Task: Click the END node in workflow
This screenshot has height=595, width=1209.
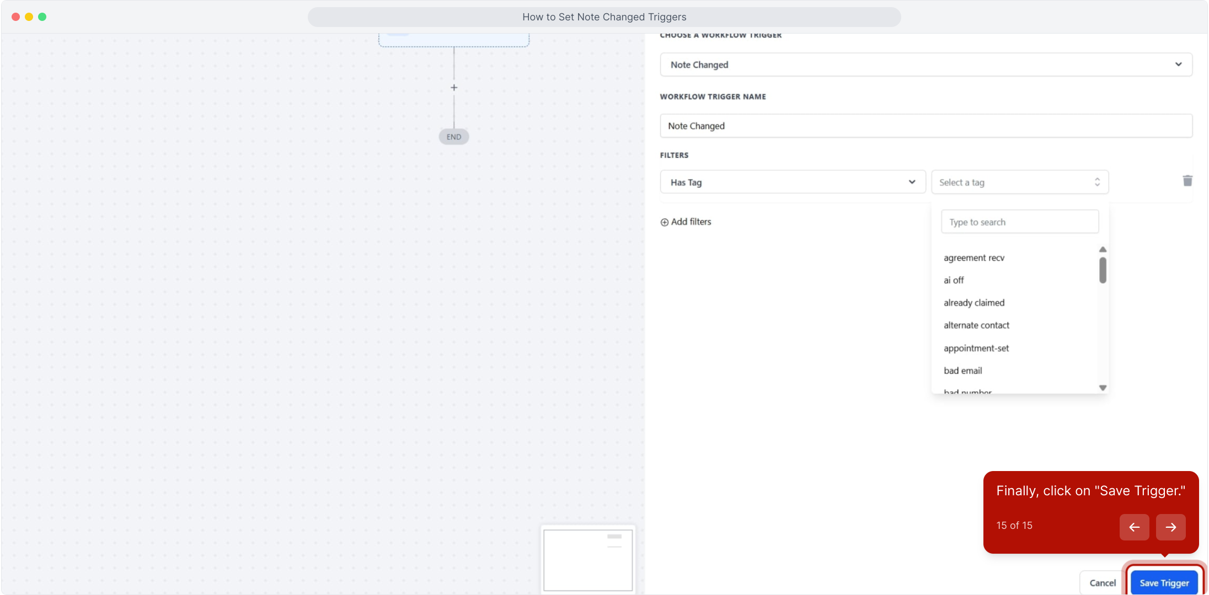Action: (454, 137)
